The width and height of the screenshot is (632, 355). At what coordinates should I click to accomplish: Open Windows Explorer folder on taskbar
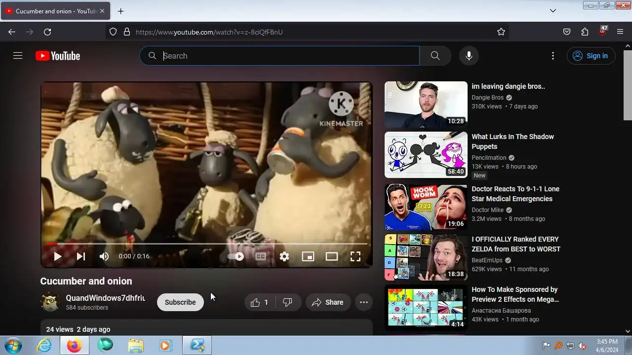click(x=136, y=346)
